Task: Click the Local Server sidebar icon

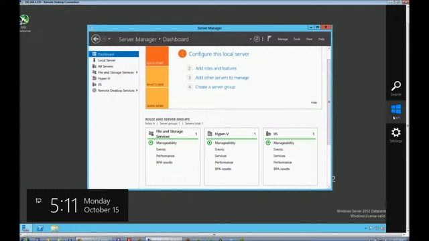Action: tap(95, 60)
